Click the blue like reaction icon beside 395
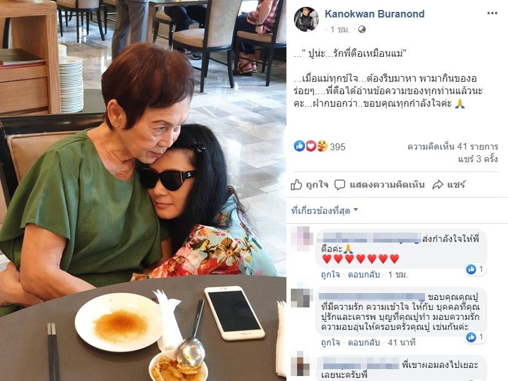508x381 pixels. (300, 147)
